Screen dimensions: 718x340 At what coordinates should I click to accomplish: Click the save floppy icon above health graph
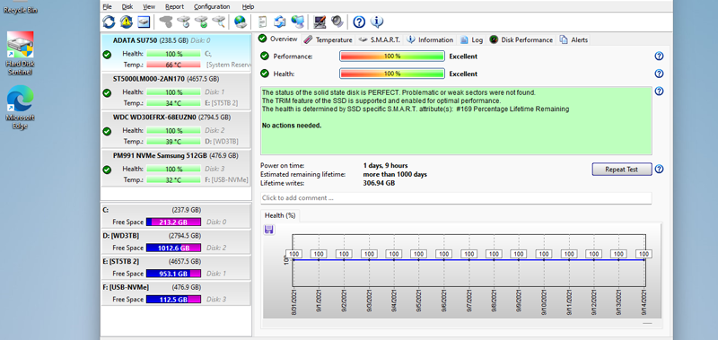point(269,230)
